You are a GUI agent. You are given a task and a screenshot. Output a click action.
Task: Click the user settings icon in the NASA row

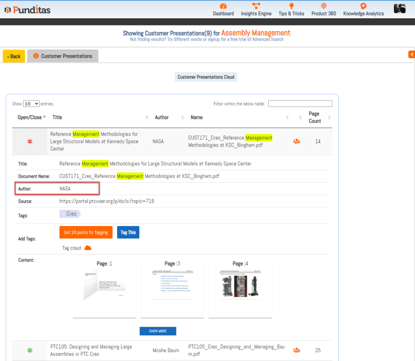pos(297,141)
